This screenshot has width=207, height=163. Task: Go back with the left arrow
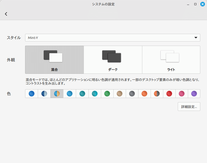(6, 14)
